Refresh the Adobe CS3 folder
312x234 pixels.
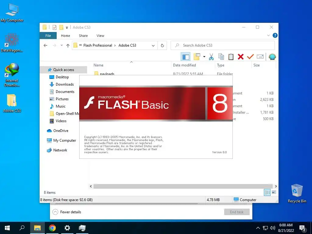click(x=162, y=46)
